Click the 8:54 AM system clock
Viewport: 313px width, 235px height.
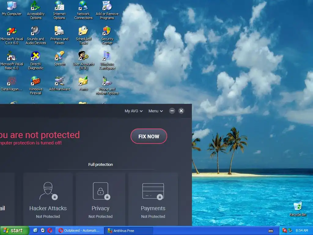pyautogui.click(x=302, y=230)
